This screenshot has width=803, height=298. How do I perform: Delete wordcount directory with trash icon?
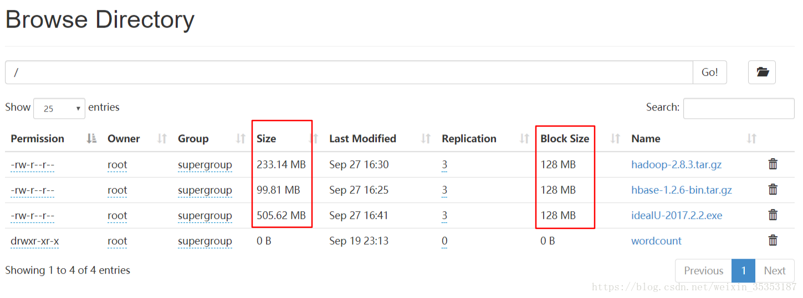[773, 241]
